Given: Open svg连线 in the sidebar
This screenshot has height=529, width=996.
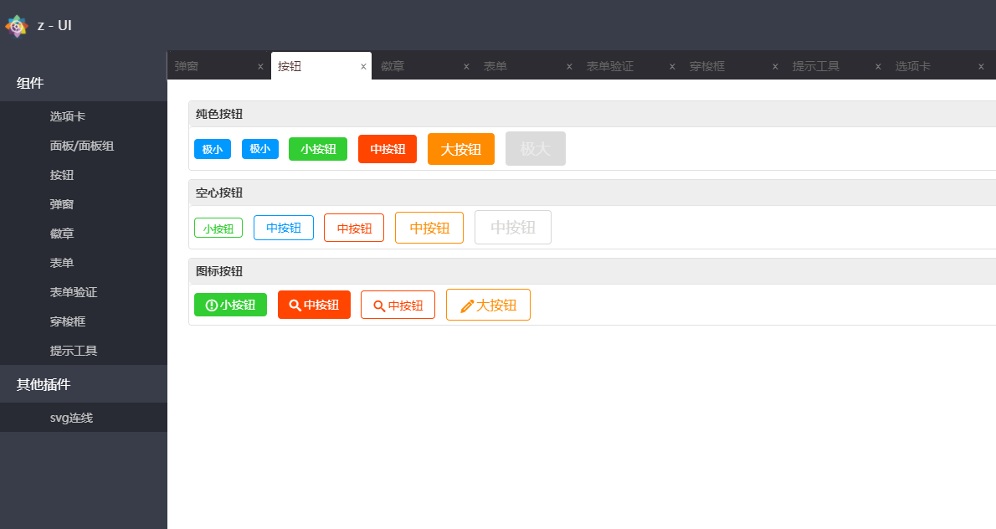Looking at the screenshot, I should tap(71, 418).
